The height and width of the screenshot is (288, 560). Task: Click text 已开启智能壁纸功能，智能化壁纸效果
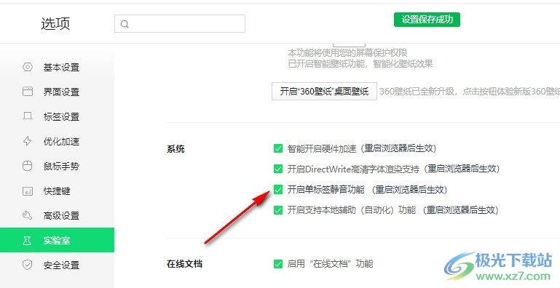(x=360, y=64)
